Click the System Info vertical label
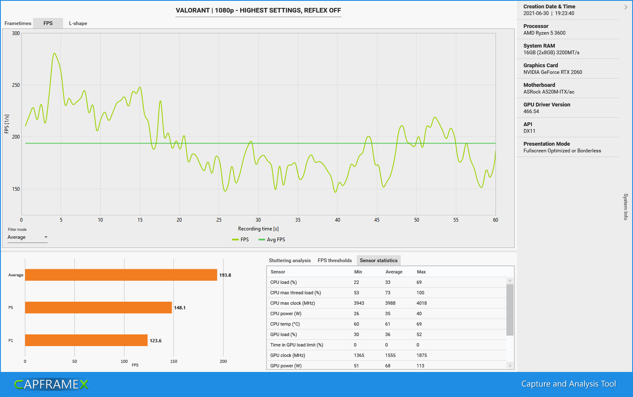Screen dimensions: 633x397 click(625, 207)
